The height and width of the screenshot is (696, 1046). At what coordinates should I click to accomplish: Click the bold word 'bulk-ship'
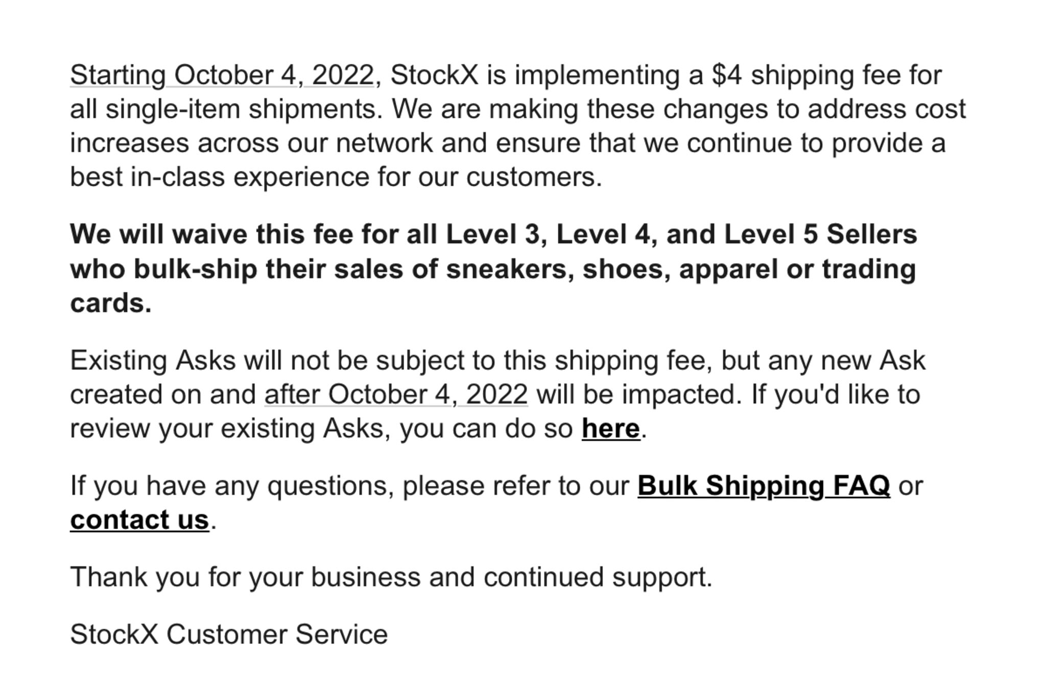click(x=195, y=269)
